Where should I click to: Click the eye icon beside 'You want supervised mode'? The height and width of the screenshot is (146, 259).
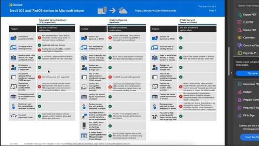[x=13, y=116]
